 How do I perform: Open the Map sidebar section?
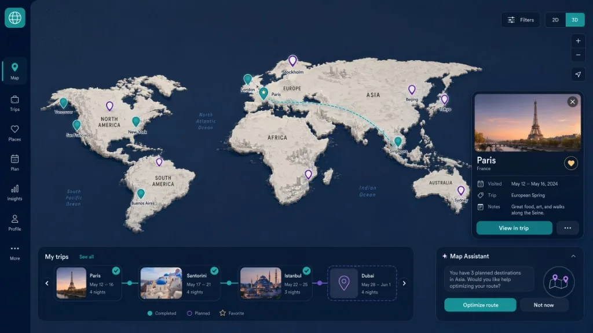pyautogui.click(x=14, y=71)
